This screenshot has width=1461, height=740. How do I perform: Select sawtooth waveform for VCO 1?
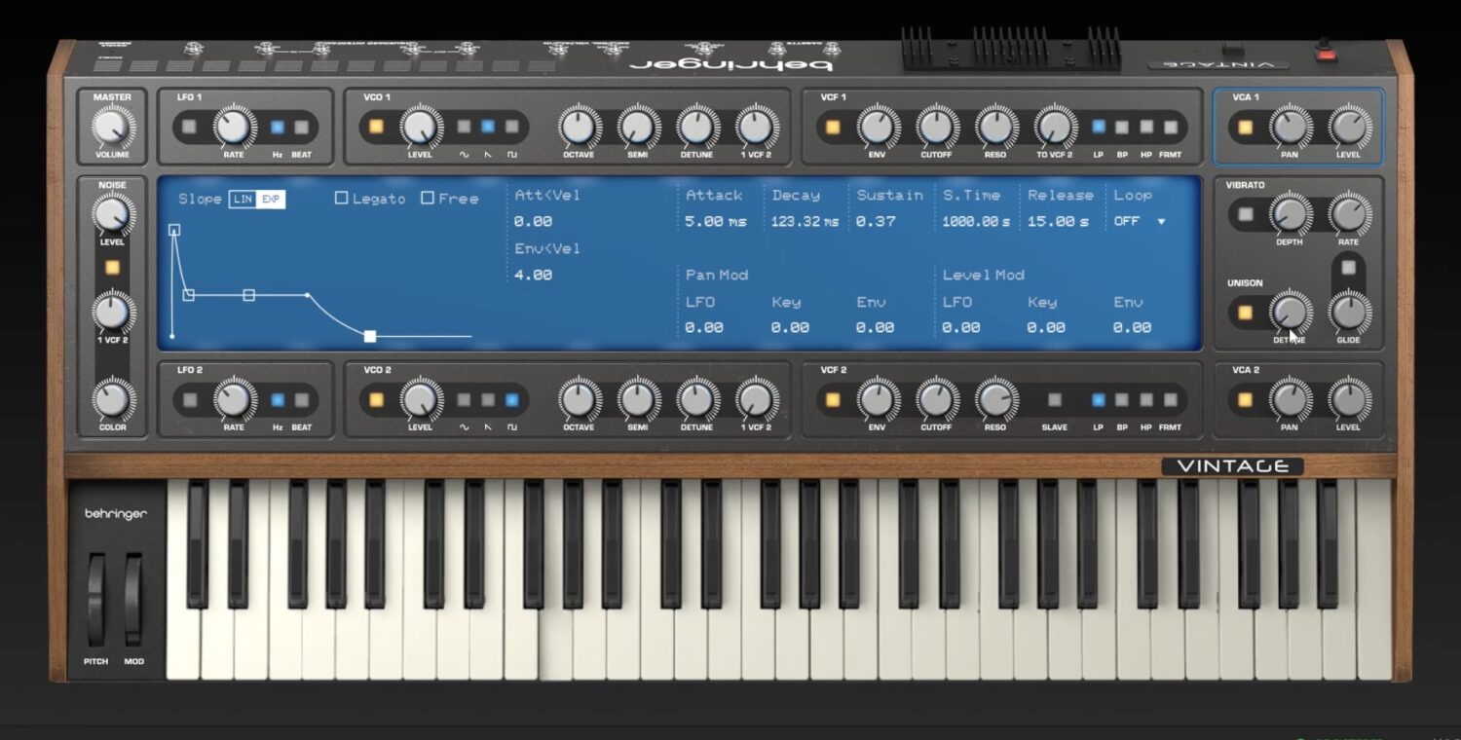(488, 127)
